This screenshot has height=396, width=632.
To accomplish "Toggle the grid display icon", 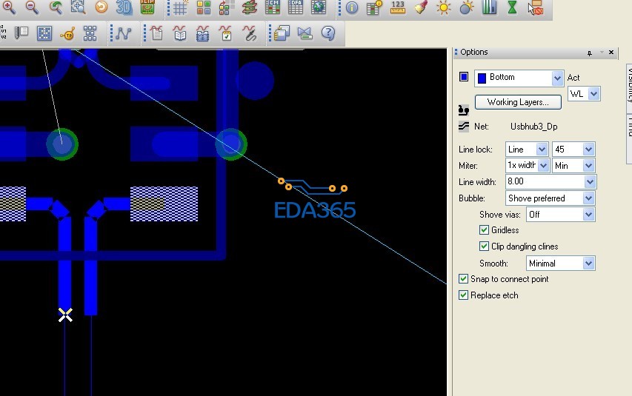I will [180, 7].
